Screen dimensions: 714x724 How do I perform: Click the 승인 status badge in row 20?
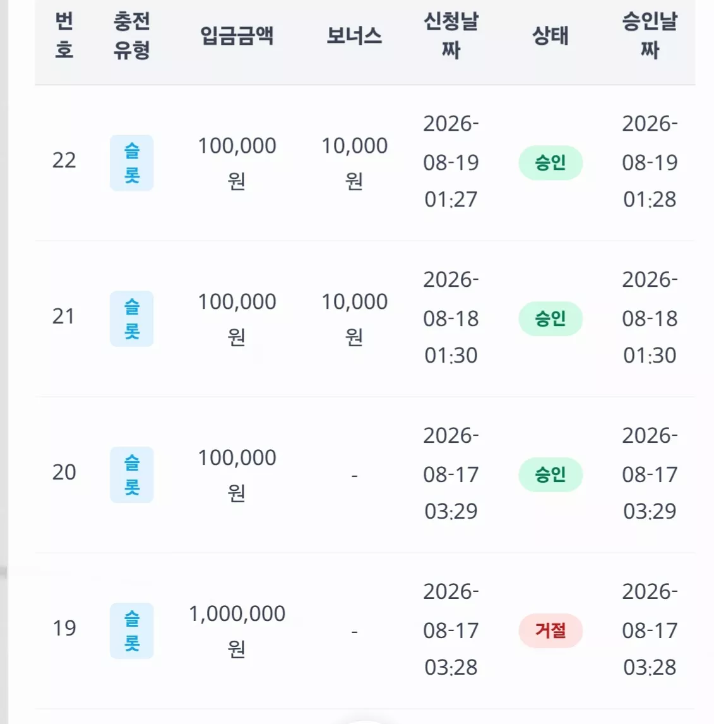[x=550, y=474]
